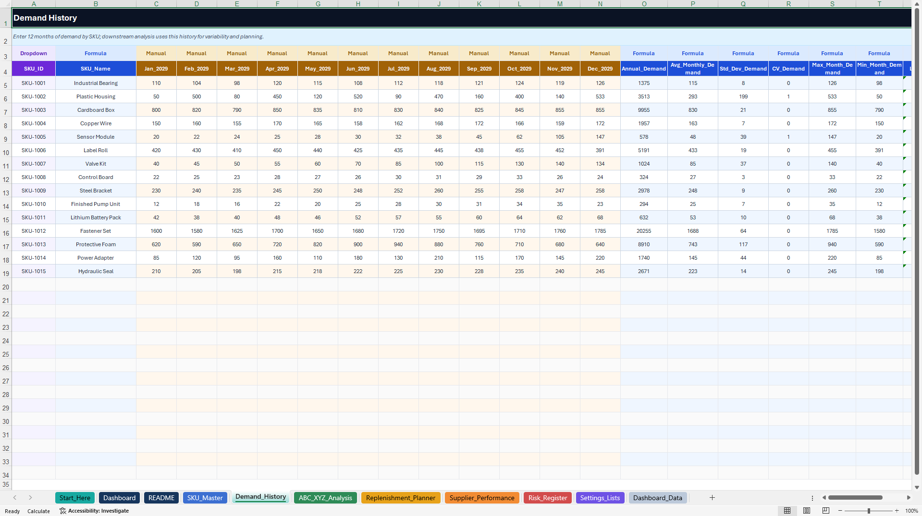Viewport: 922px width, 516px height.
Task: Open the README sheet tab
Action: coord(161,498)
